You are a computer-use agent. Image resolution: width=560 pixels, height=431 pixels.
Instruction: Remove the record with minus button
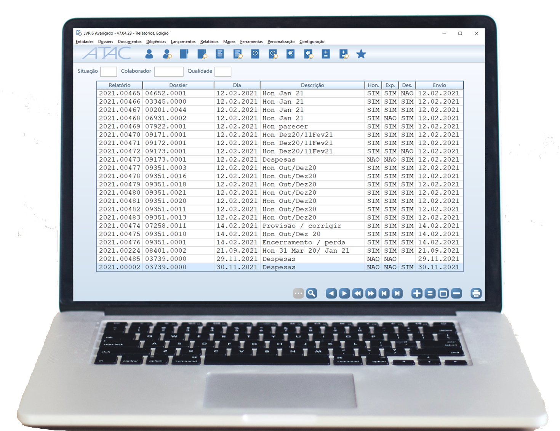[456, 293]
